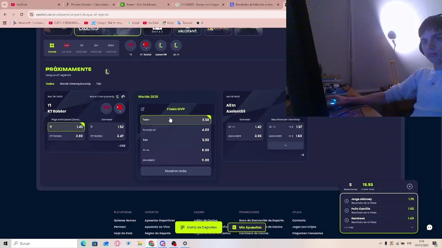Image resolution: width=442 pixels, height=248 pixels.
Task: Open +9 more markets for All In match
Action: [302, 155]
